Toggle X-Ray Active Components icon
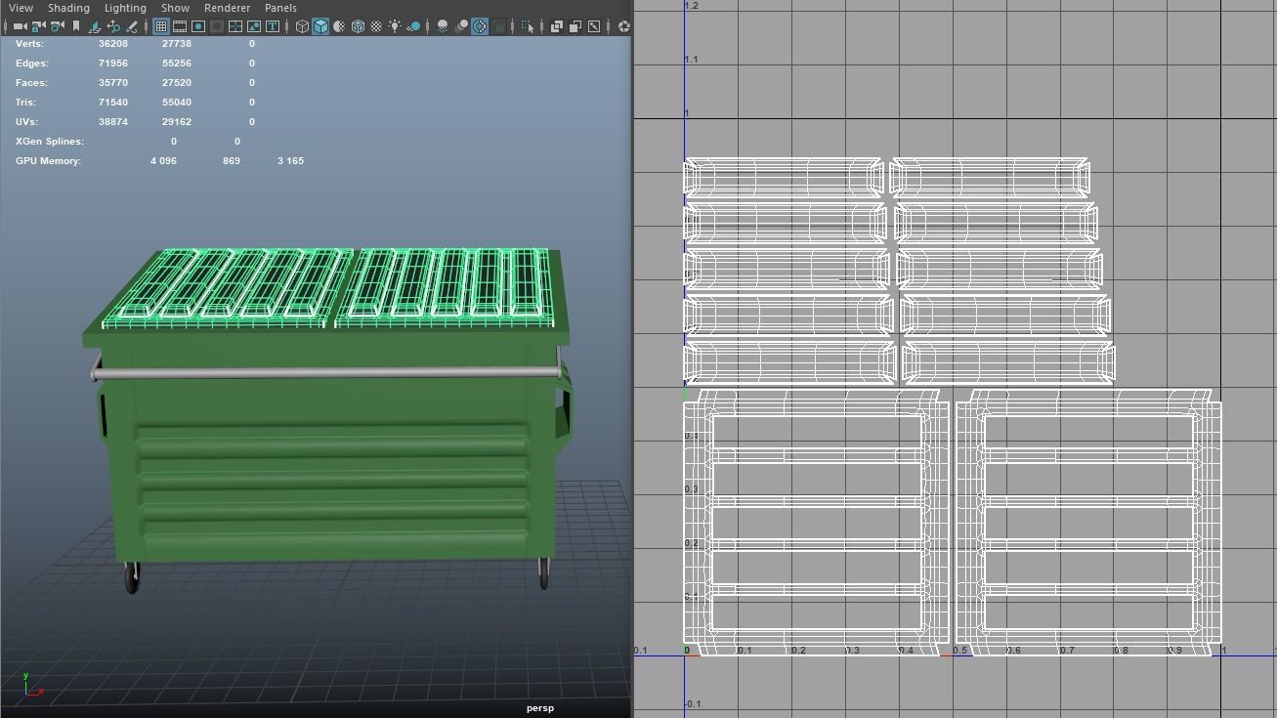The image size is (1277, 718). coord(575,26)
